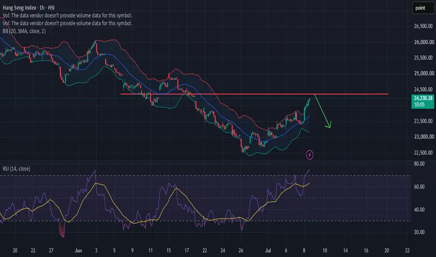Select the RSI (14, close) indicator label

pyautogui.click(x=16, y=169)
